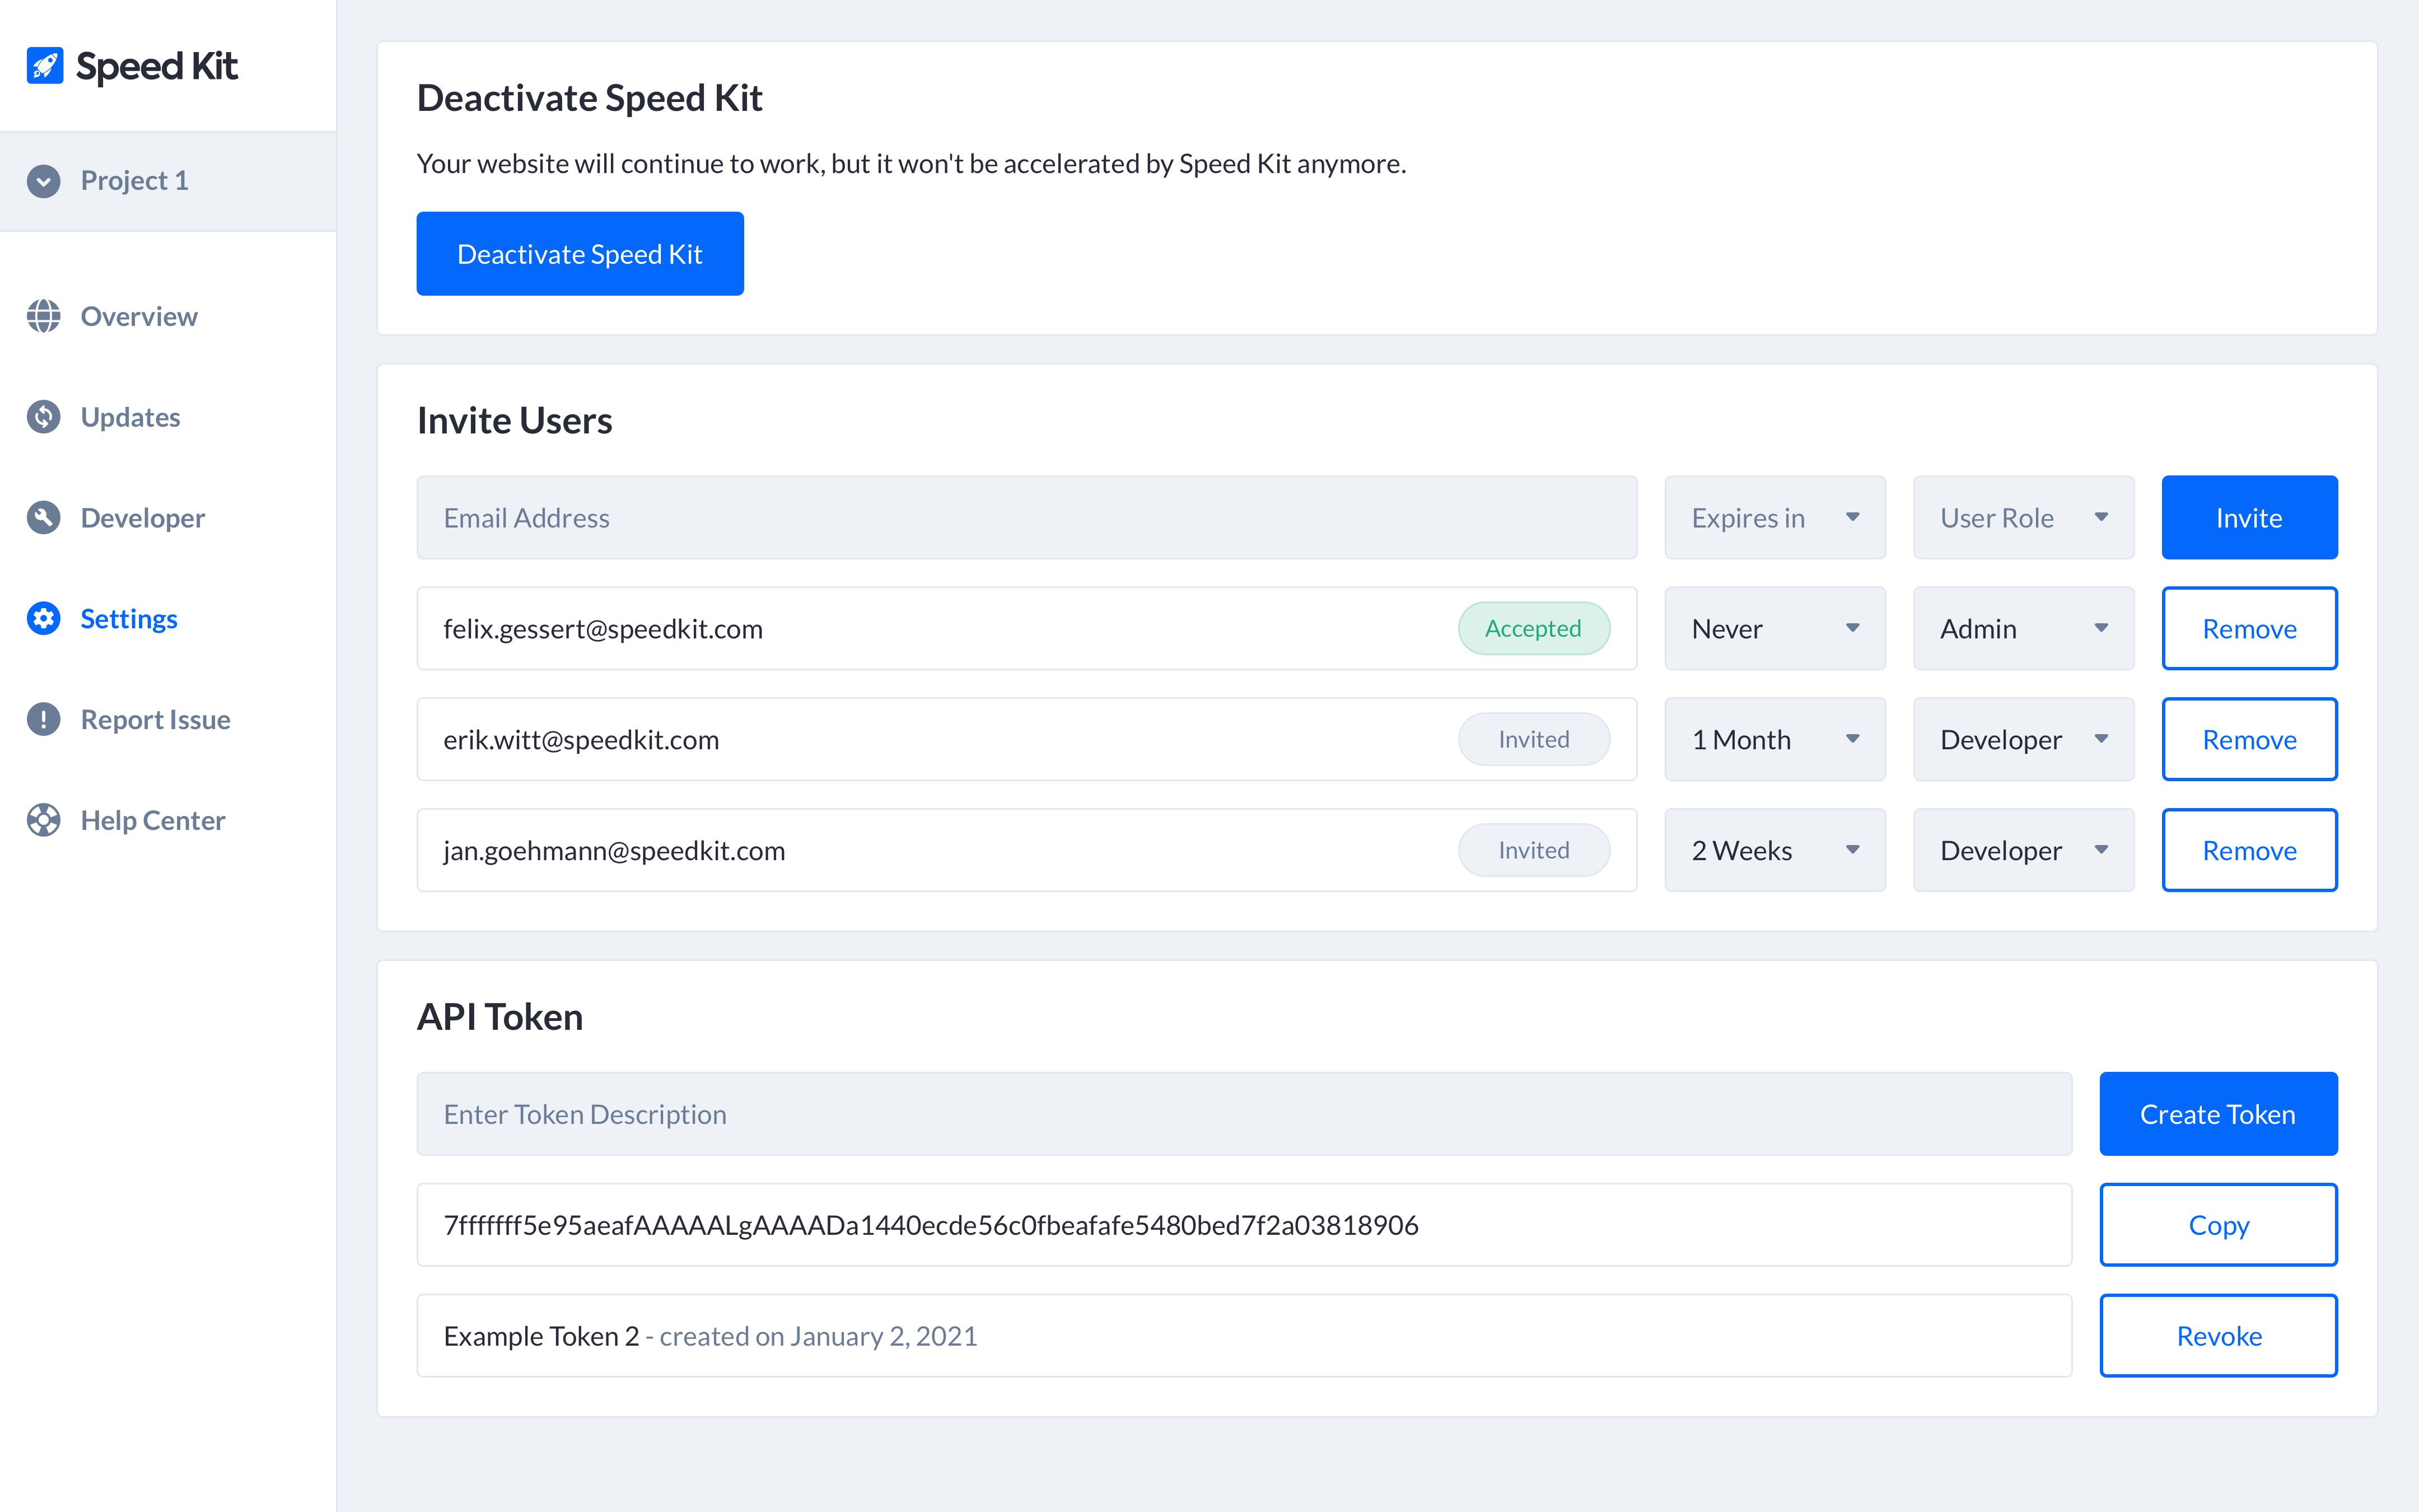Viewport: 2419px width, 1512px height.
Task: Click the Report Issue exclamation icon
Action: point(44,720)
